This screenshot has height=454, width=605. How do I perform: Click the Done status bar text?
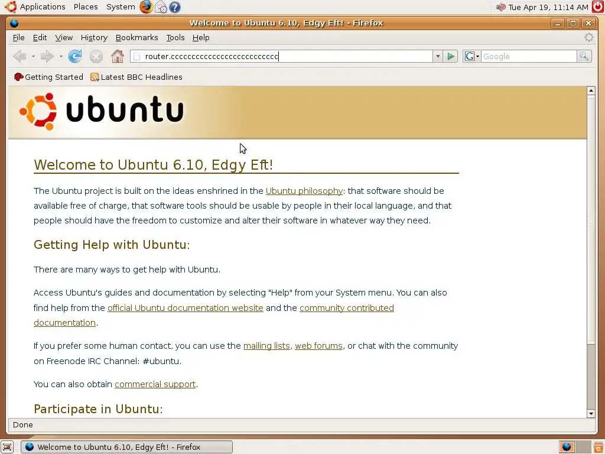pyautogui.click(x=23, y=424)
